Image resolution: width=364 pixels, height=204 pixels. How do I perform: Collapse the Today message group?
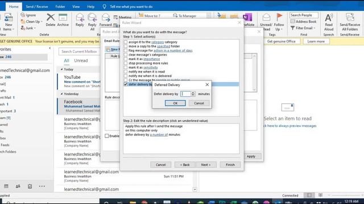[x=61, y=69]
